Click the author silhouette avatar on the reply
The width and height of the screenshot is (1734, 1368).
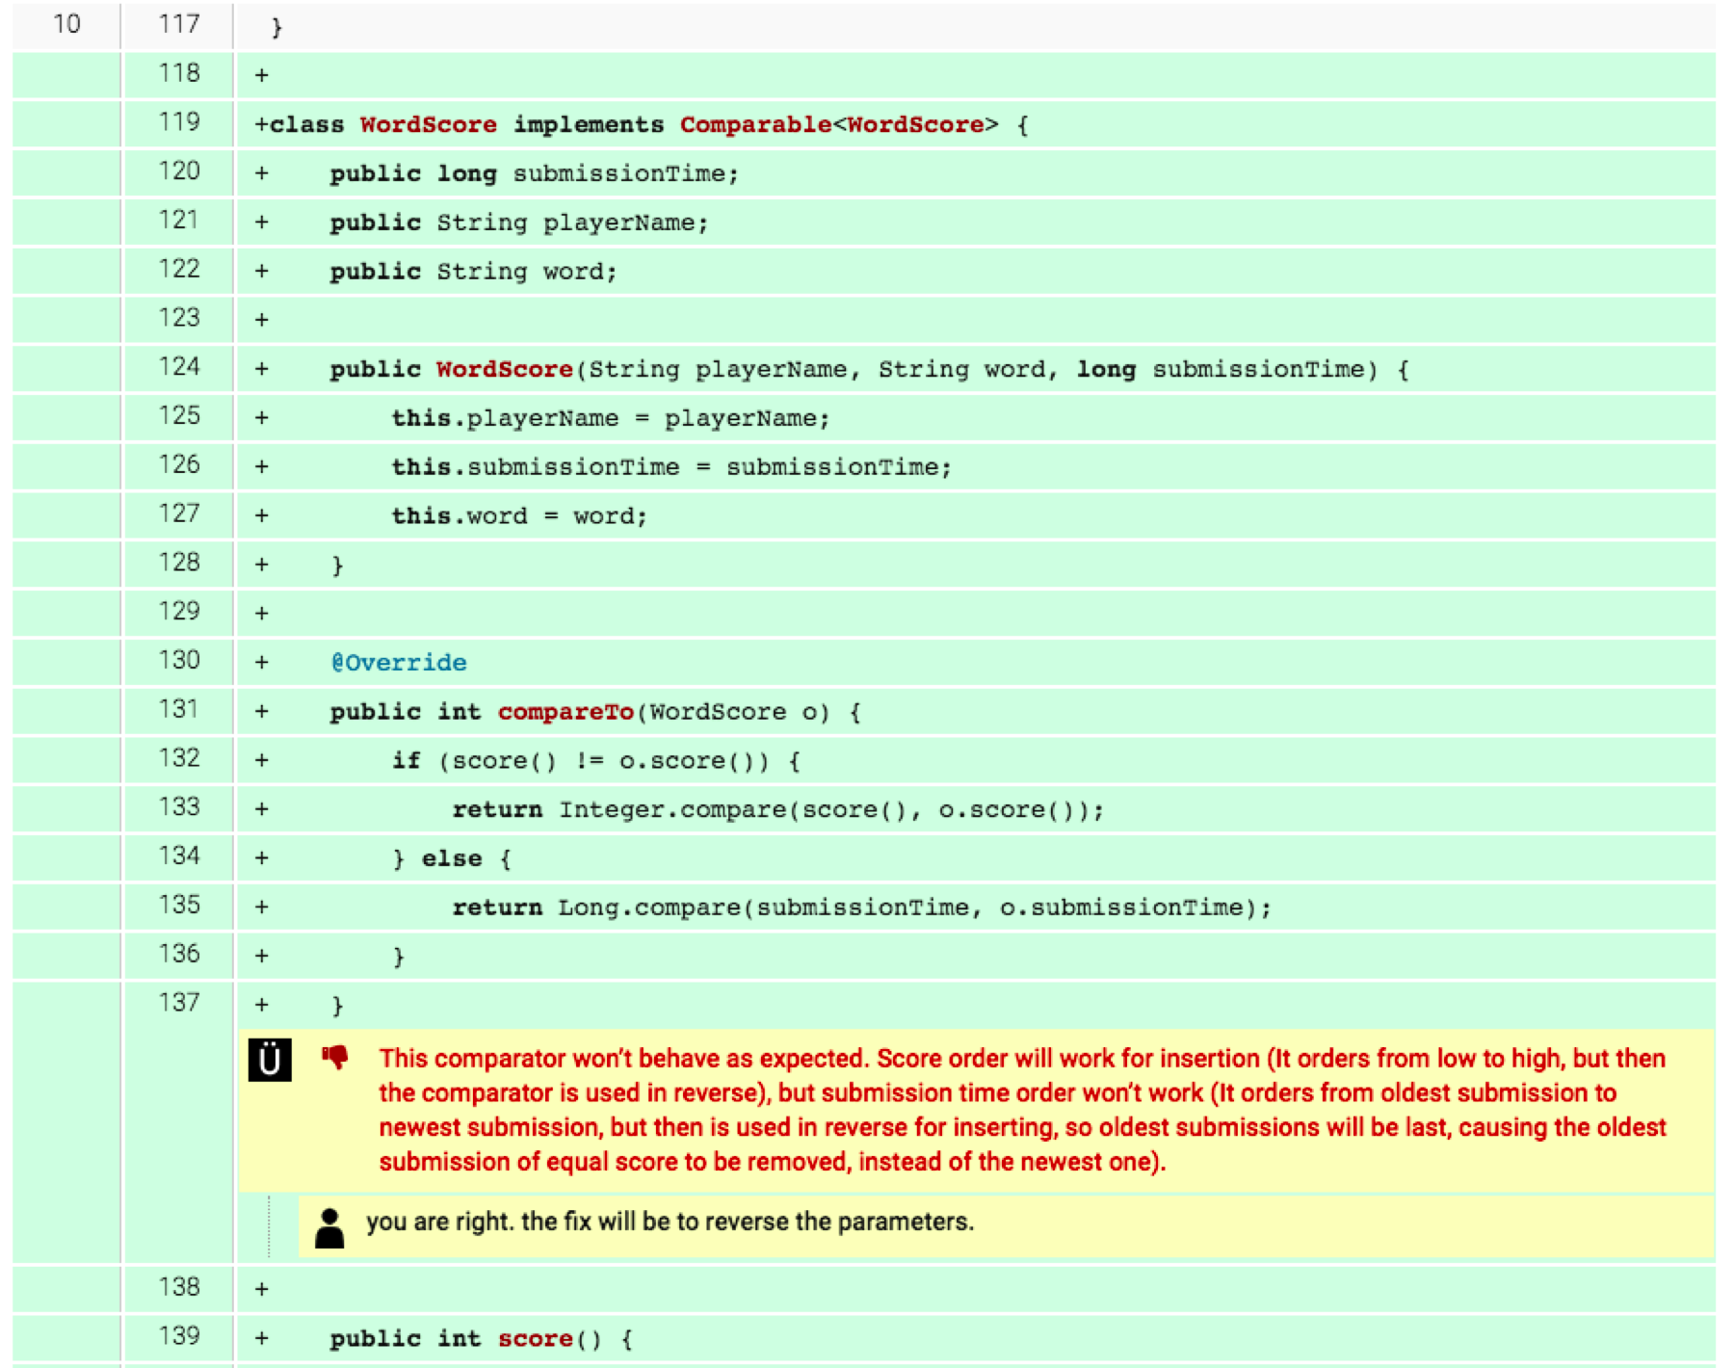point(329,1228)
